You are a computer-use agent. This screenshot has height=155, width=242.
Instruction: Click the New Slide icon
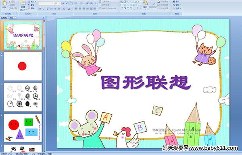pos(23,3)
